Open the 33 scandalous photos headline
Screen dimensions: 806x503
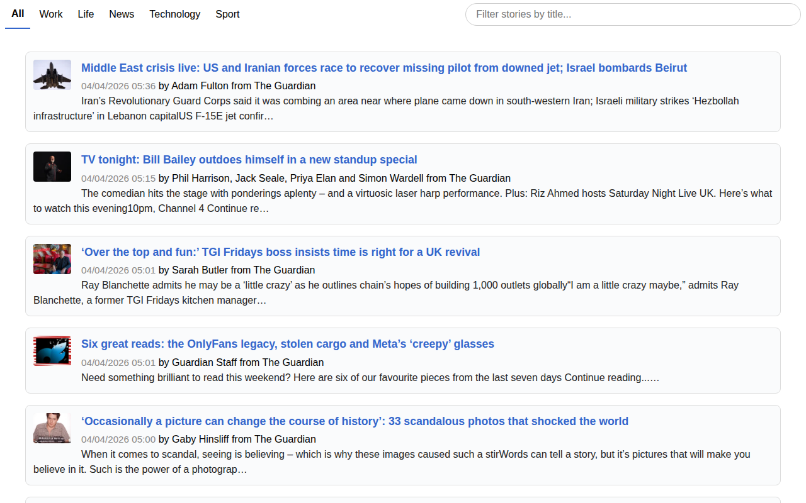355,421
